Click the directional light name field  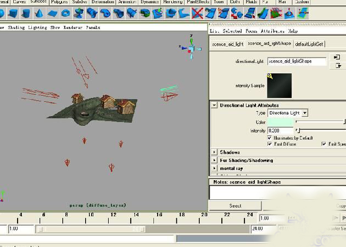coord(297,61)
